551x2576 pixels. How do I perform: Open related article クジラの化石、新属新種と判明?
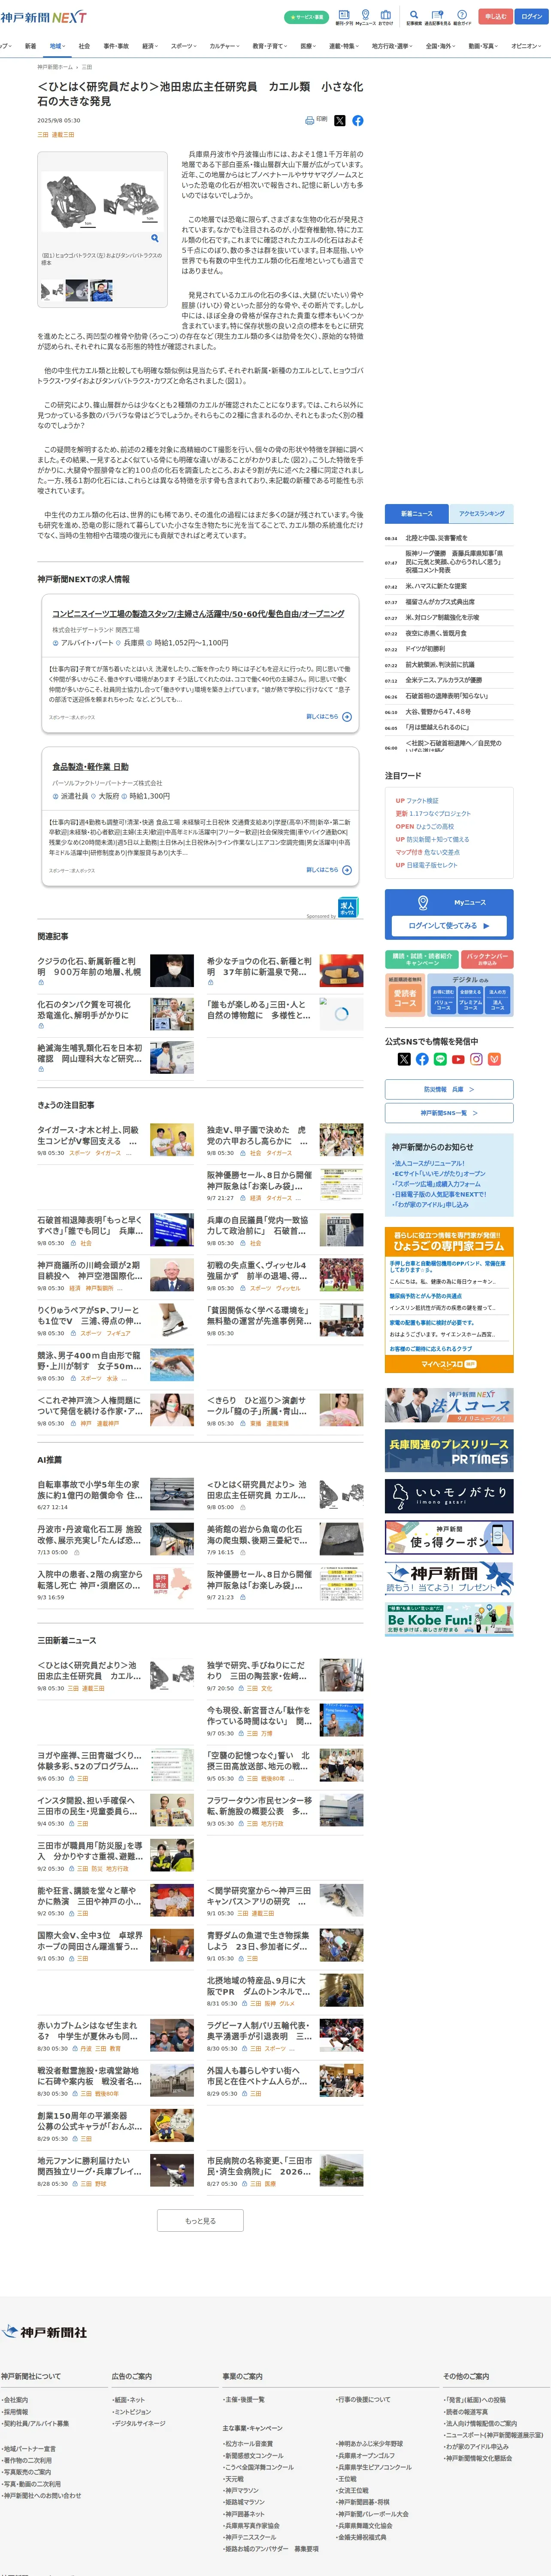89,967
